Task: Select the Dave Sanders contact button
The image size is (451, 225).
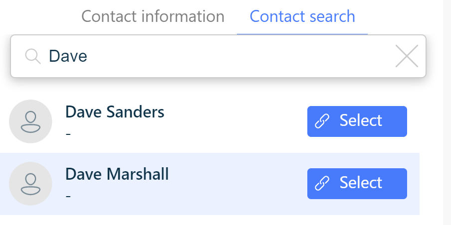Action: [x=357, y=121]
